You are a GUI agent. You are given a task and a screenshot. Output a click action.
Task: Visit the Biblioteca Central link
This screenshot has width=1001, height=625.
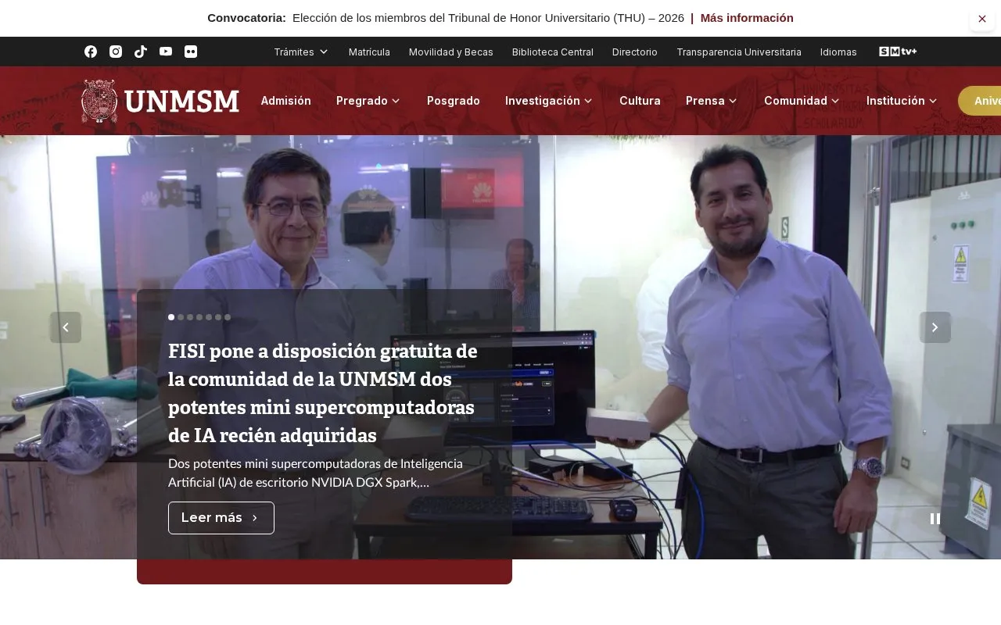point(553,52)
